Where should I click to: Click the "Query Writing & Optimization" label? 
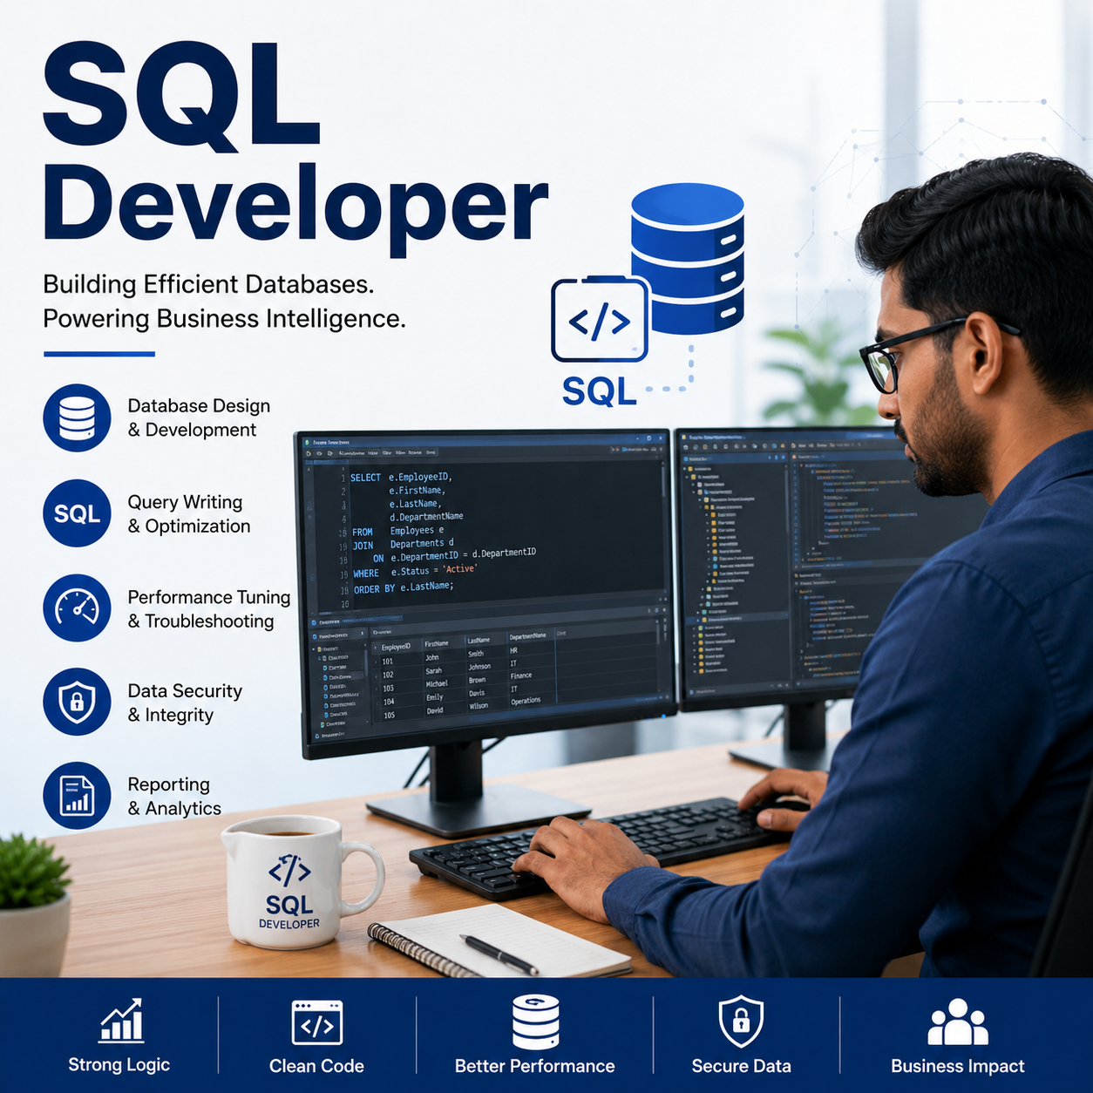click(188, 513)
